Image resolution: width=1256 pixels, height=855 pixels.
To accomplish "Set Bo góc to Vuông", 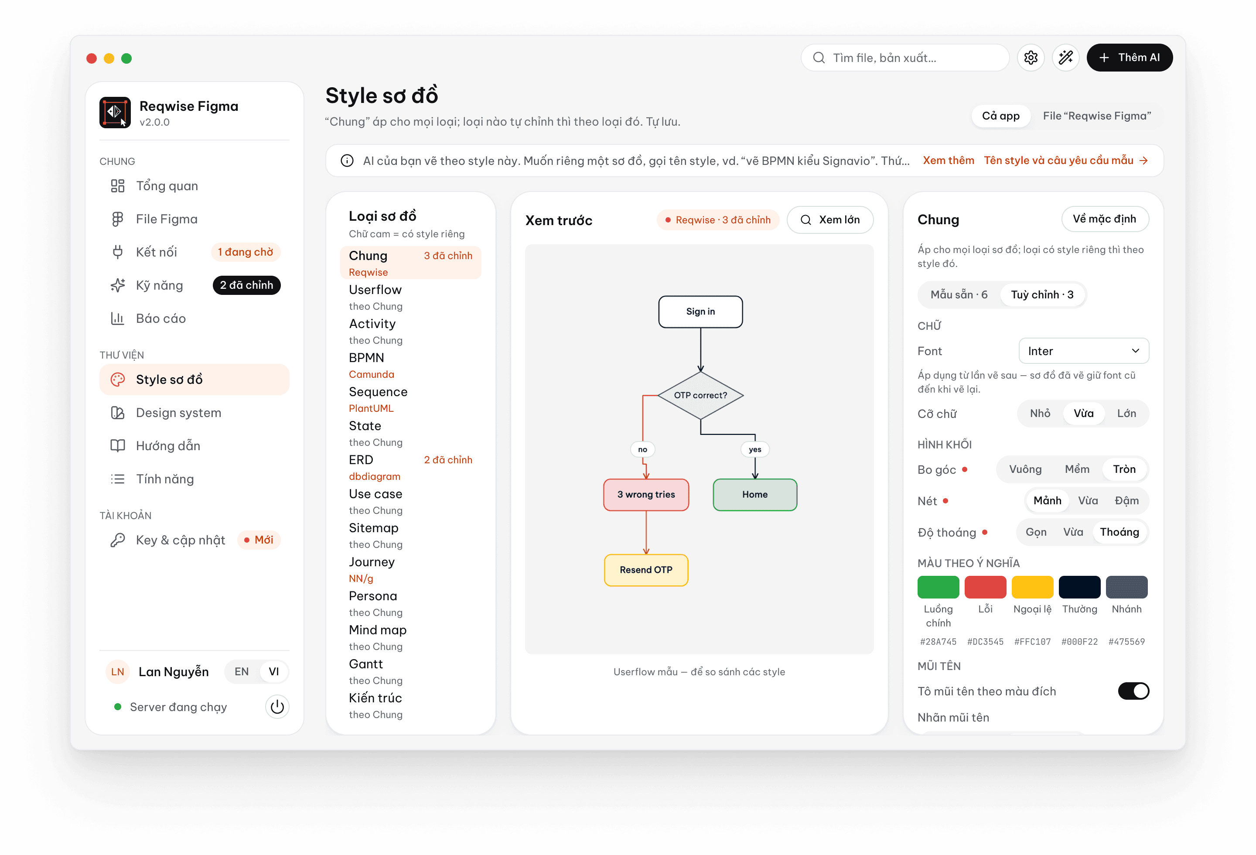I will coord(1025,469).
